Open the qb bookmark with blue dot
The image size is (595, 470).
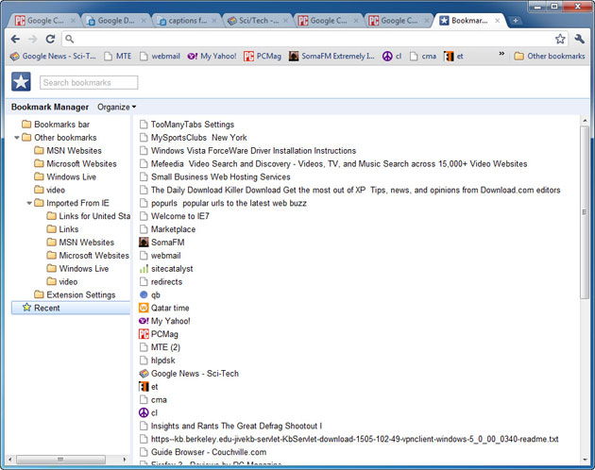pos(150,294)
